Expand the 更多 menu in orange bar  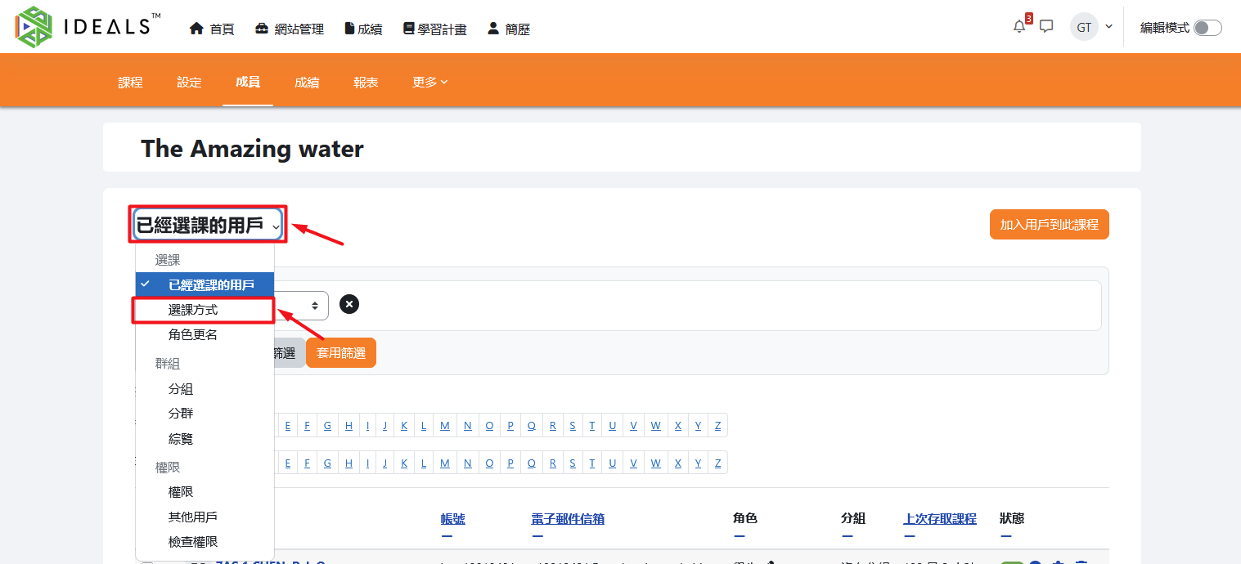coord(429,82)
